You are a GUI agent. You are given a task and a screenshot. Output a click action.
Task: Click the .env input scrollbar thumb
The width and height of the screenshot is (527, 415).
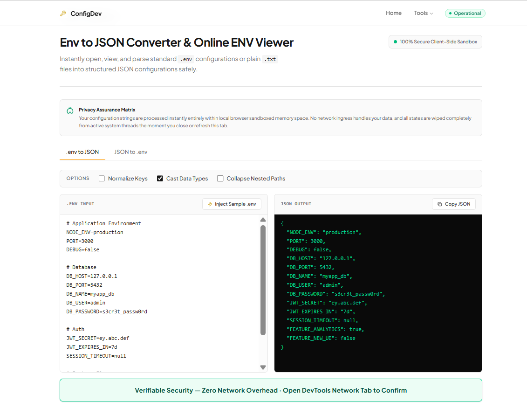(263, 280)
